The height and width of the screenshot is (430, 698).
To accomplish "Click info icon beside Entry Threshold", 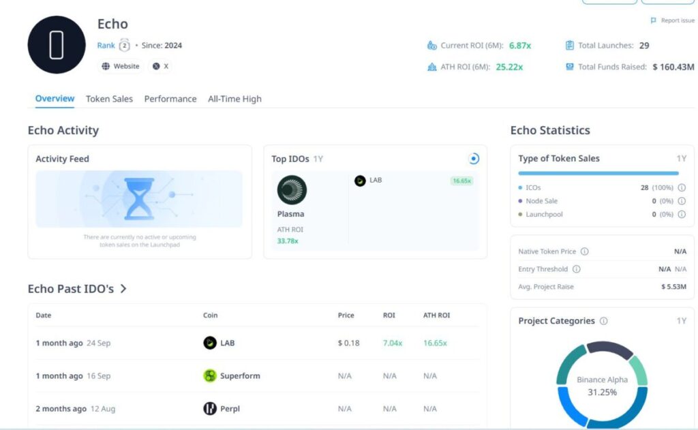I will coord(577,269).
